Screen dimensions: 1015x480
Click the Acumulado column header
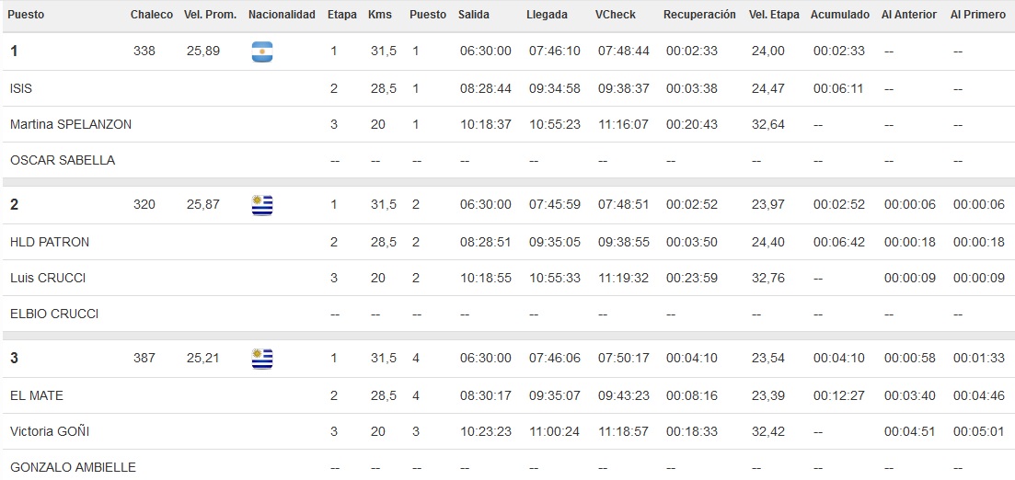(839, 14)
